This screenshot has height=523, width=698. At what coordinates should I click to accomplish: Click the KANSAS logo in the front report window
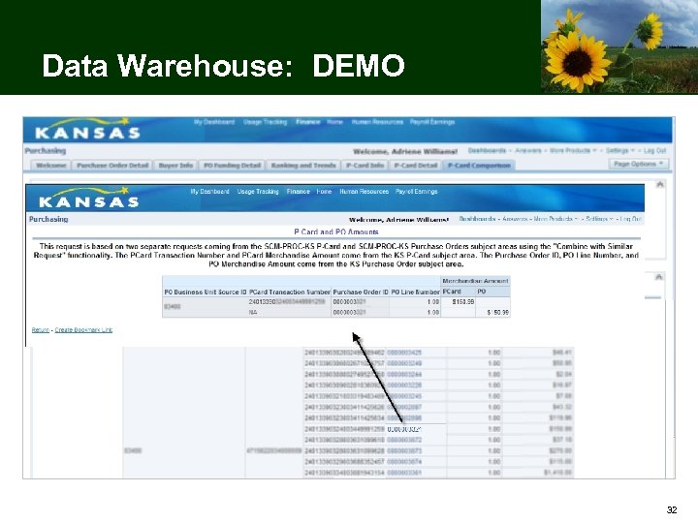point(89,198)
